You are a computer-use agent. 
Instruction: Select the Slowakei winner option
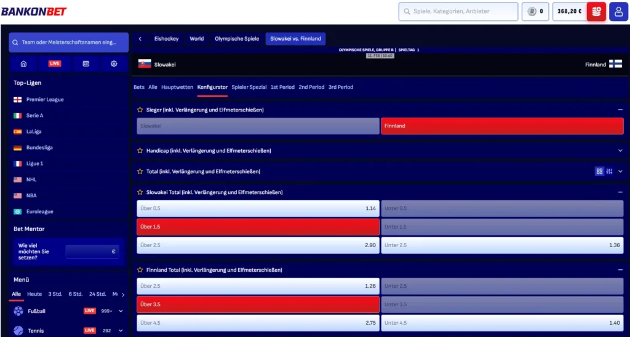tap(258, 126)
